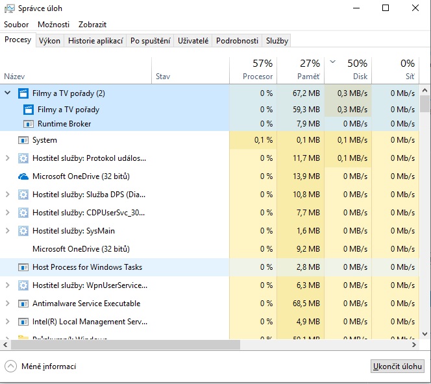Click the WpnUserService gear icon
Screen dimensions: 431x384
point(23,285)
